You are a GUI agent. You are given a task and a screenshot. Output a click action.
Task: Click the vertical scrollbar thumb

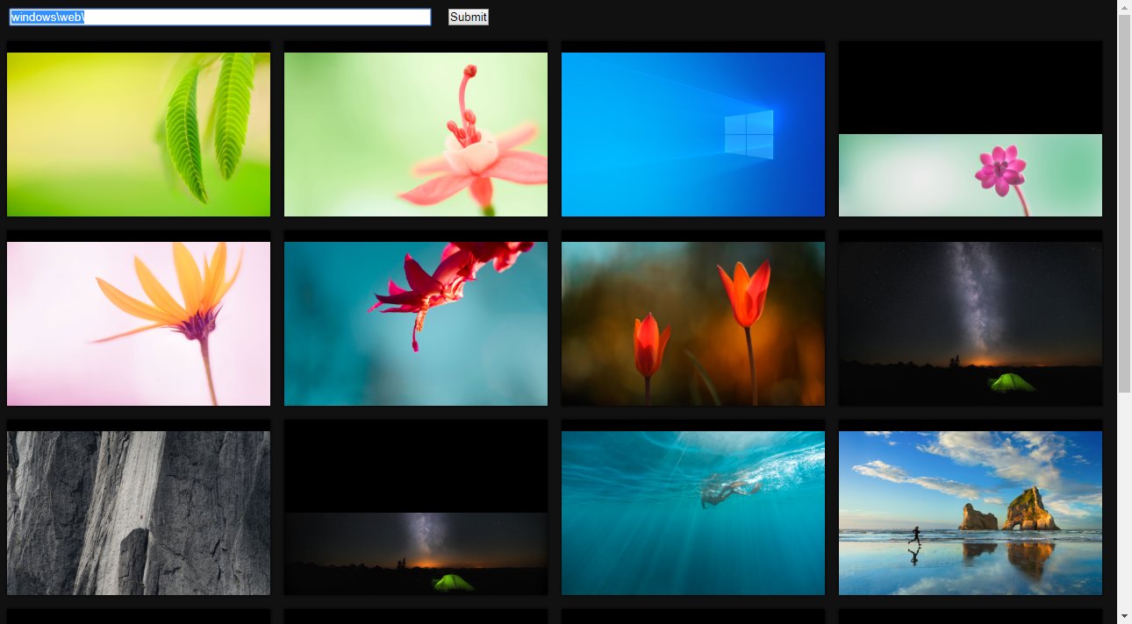coord(1124,203)
